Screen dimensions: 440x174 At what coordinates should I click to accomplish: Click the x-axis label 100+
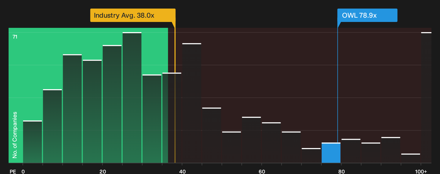pos(421,171)
